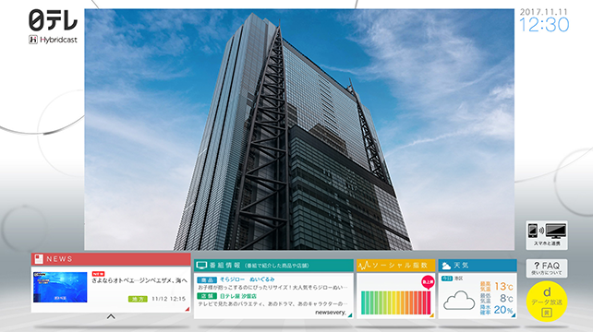This screenshot has height=332, width=593.
Task: Select the 番組情報 tab header
Action: [273, 266]
